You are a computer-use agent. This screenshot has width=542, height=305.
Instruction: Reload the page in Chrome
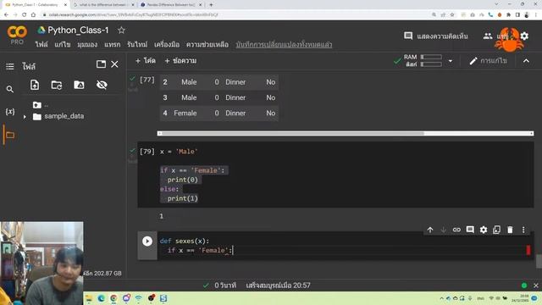pyautogui.click(x=25, y=15)
